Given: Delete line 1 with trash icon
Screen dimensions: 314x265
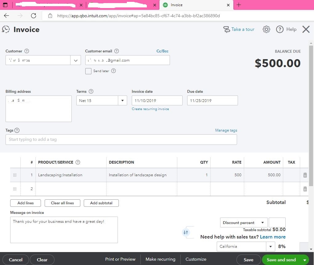Looking at the screenshot, I should click(305, 175).
